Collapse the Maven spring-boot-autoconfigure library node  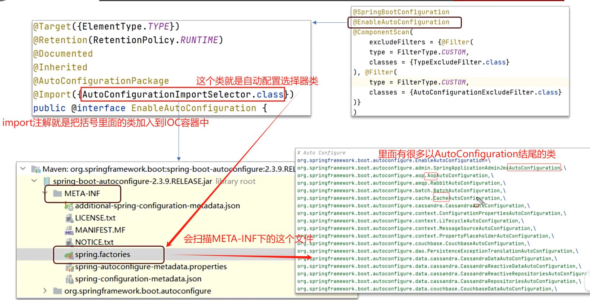pyautogui.click(x=23, y=168)
